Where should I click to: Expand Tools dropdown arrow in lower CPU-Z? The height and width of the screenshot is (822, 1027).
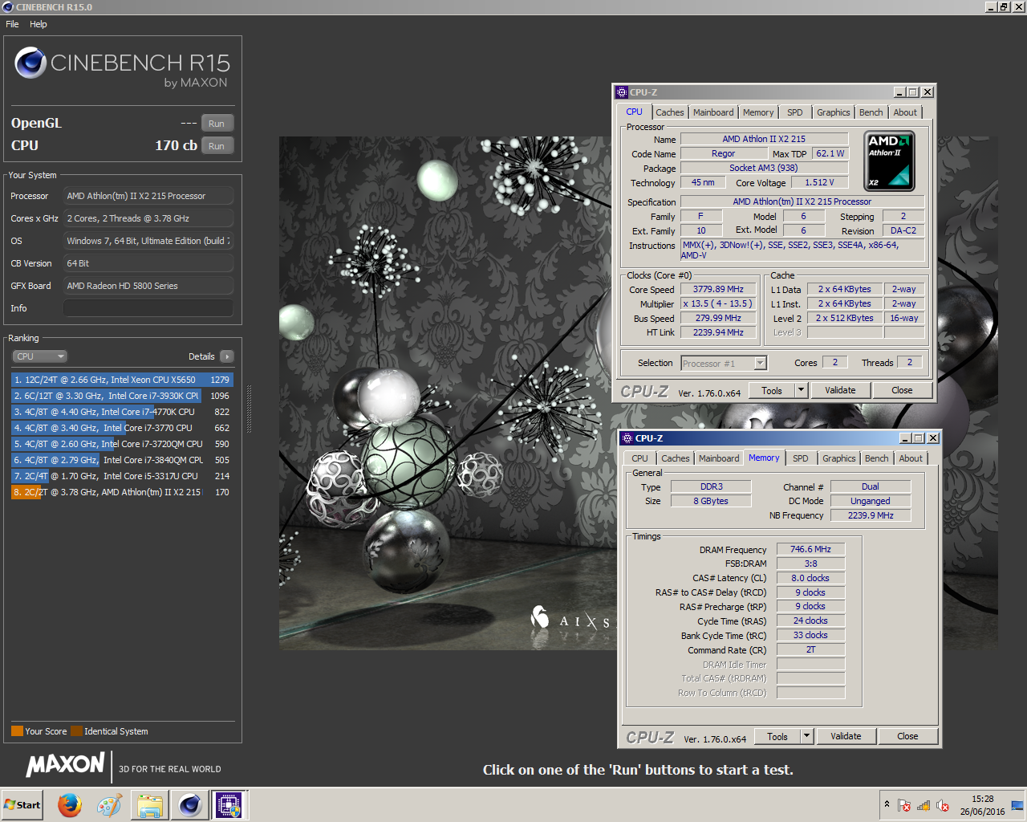pos(806,737)
